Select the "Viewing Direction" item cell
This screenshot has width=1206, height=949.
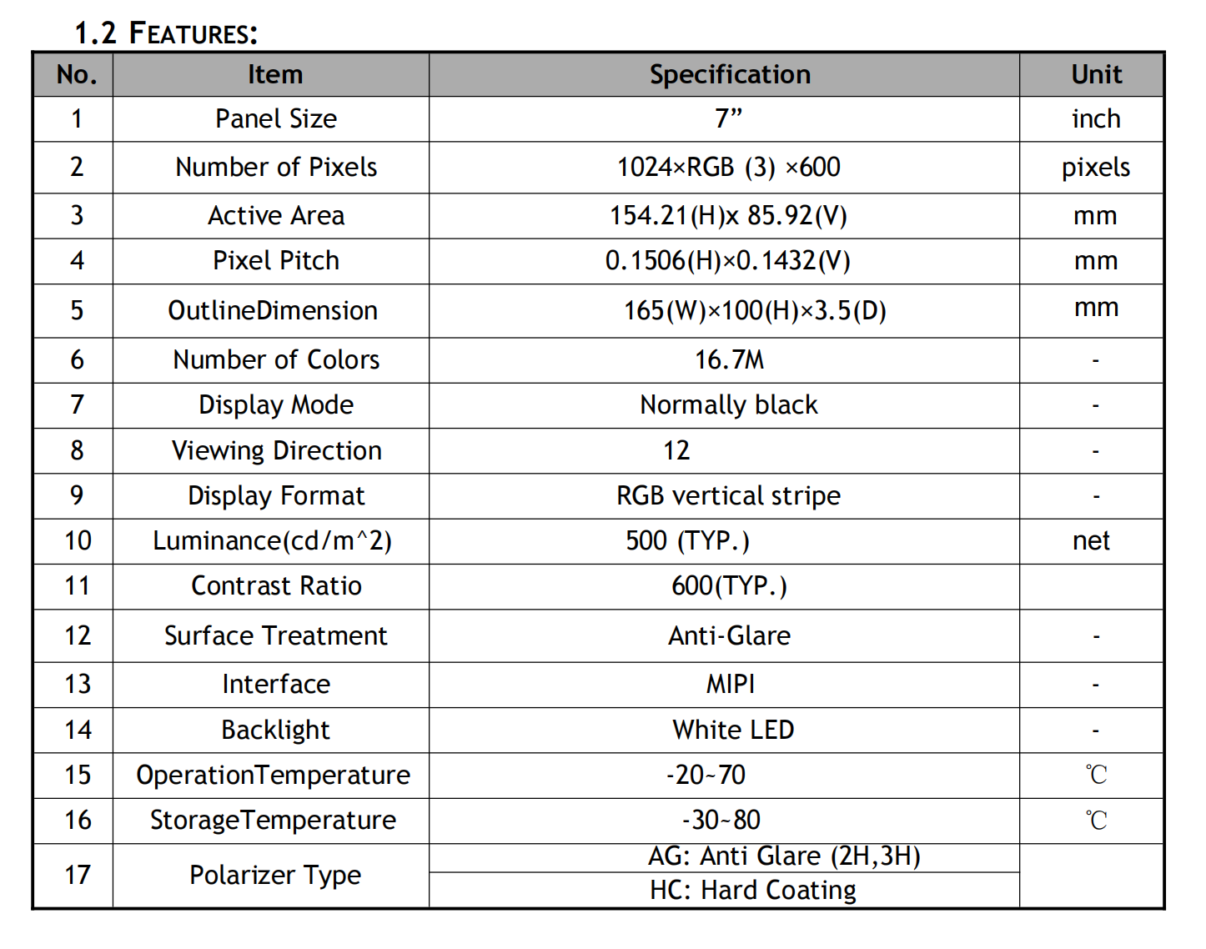click(x=276, y=450)
